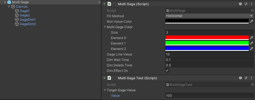The height and width of the screenshot is (100, 255).
Task: Click the green Element 1 color swatch
Action: 207,43
